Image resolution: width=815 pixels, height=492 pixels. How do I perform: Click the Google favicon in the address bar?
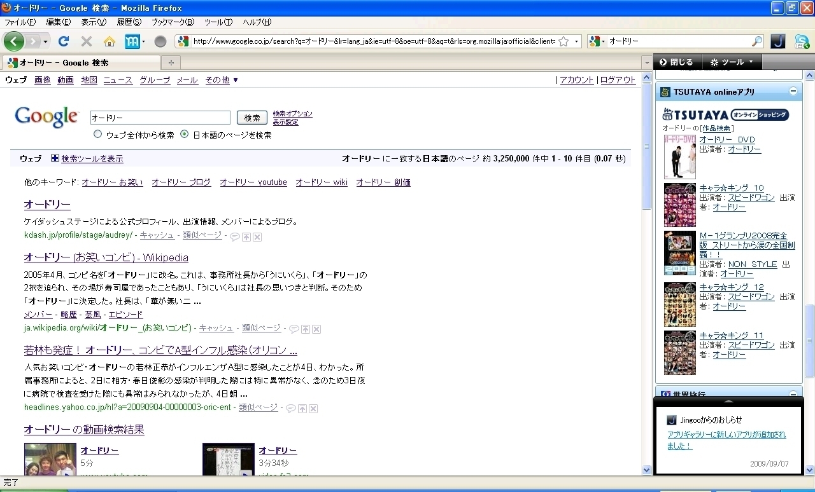(183, 41)
